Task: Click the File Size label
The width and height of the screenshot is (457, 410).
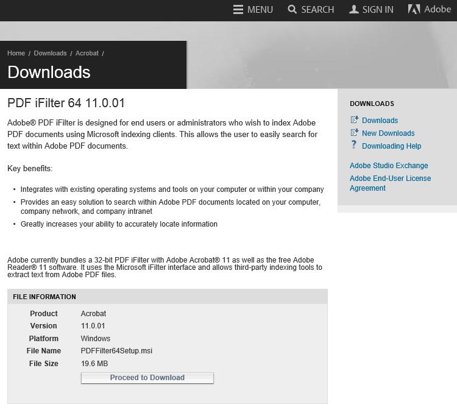Action: pos(43,364)
